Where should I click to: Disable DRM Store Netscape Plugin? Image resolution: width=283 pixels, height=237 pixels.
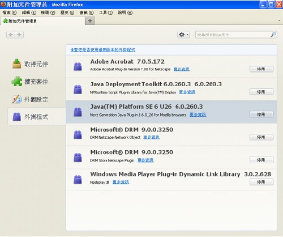click(x=261, y=160)
